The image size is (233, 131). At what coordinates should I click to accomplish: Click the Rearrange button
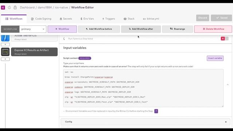click(177, 29)
